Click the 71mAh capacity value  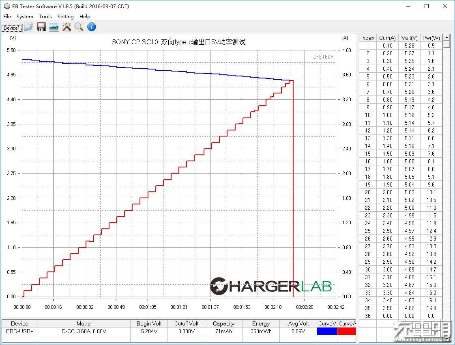coord(223,331)
